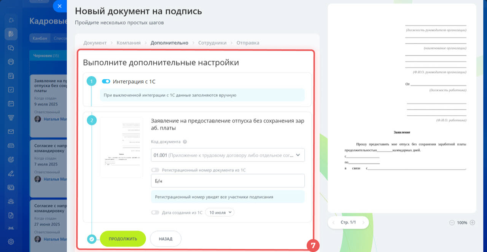
Task: Toggle Интеграция с 1С switch
Action: [106, 81]
